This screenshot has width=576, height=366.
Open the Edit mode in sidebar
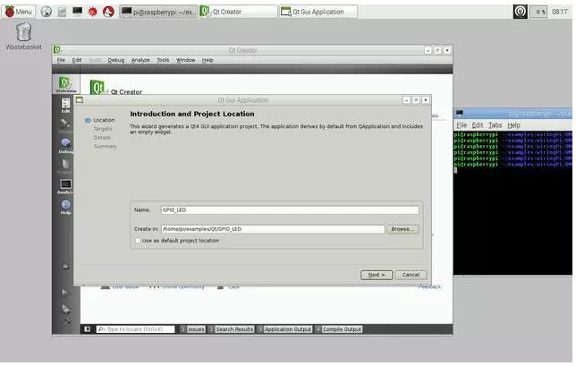point(65,105)
